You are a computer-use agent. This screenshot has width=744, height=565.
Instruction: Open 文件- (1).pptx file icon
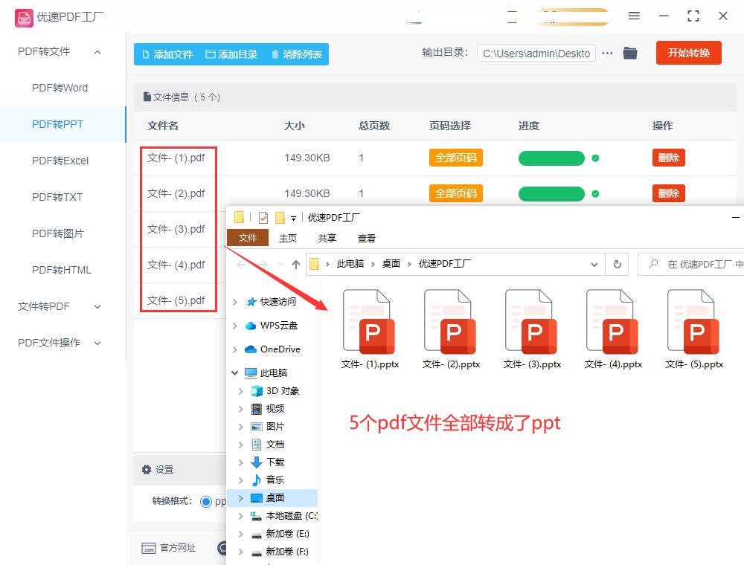(x=370, y=323)
